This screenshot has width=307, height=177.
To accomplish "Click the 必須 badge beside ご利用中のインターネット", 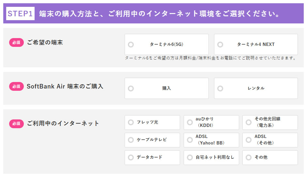I will coord(16,124).
